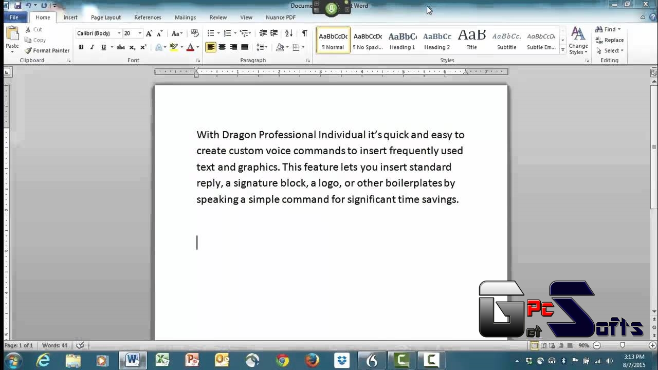Image resolution: width=658 pixels, height=370 pixels.
Task: Expand the numbering list dropdown arrow
Action: (x=235, y=33)
